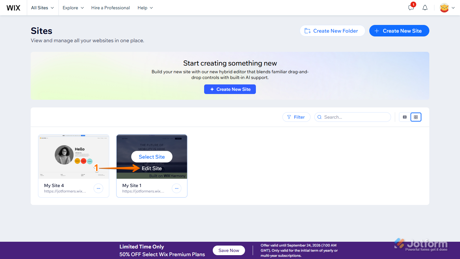
Task: Open Hire a Professional
Action: tap(111, 8)
